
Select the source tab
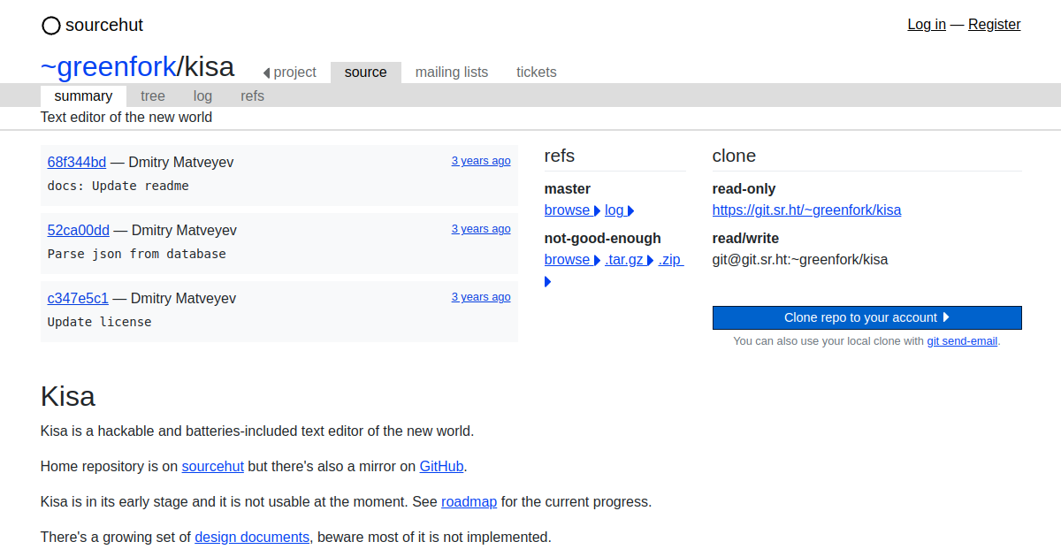click(x=366, y=72)
